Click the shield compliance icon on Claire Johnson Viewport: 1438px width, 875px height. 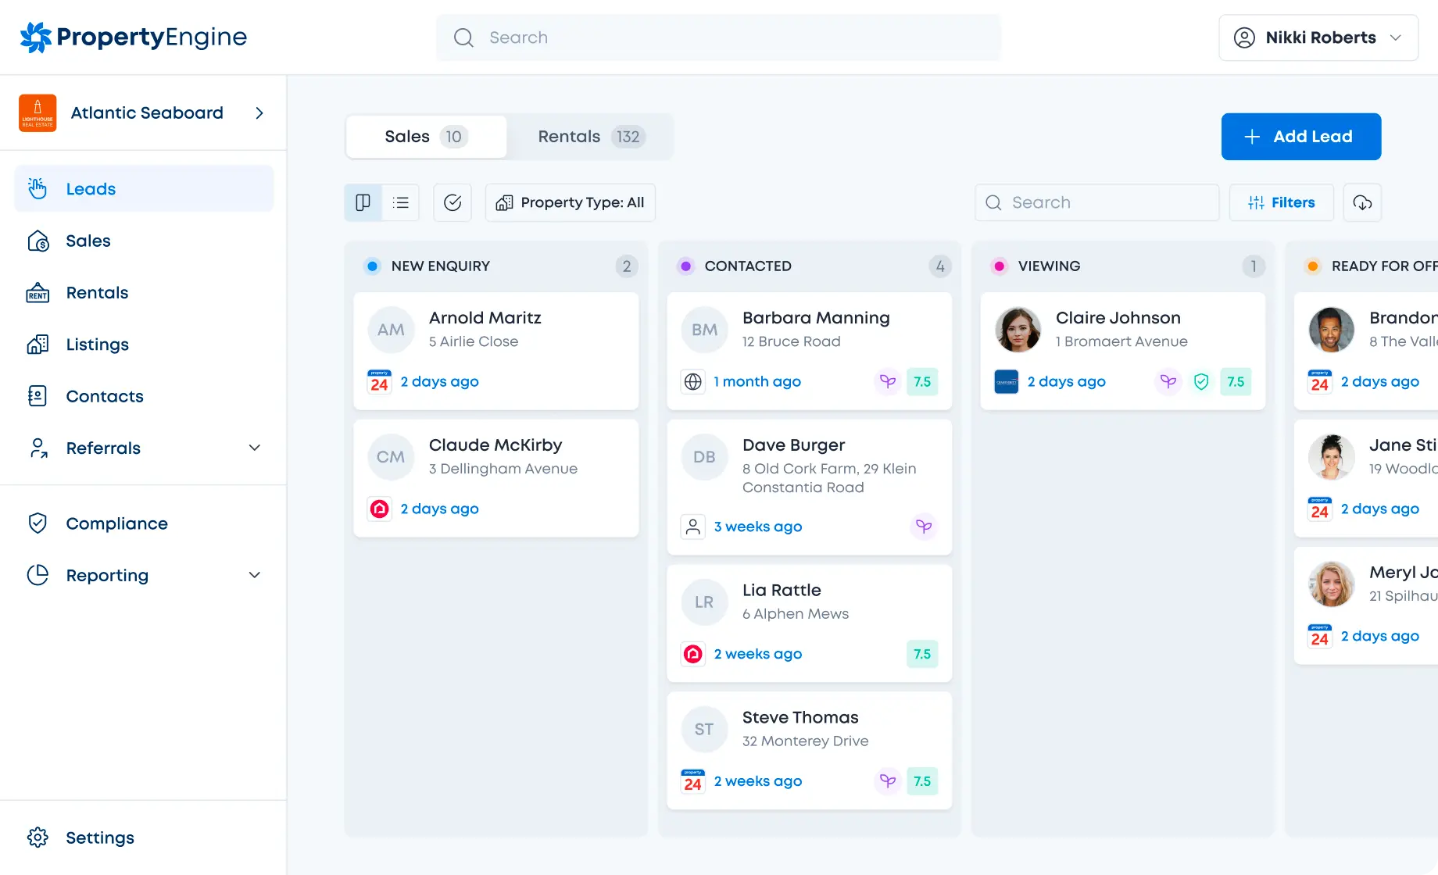(x=1201, y=382)
